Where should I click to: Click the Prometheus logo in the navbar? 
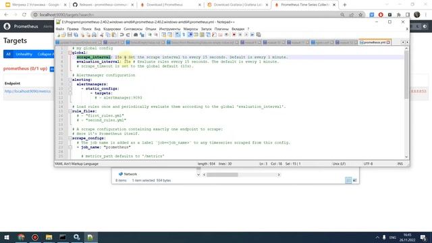[x=7, y=26]
